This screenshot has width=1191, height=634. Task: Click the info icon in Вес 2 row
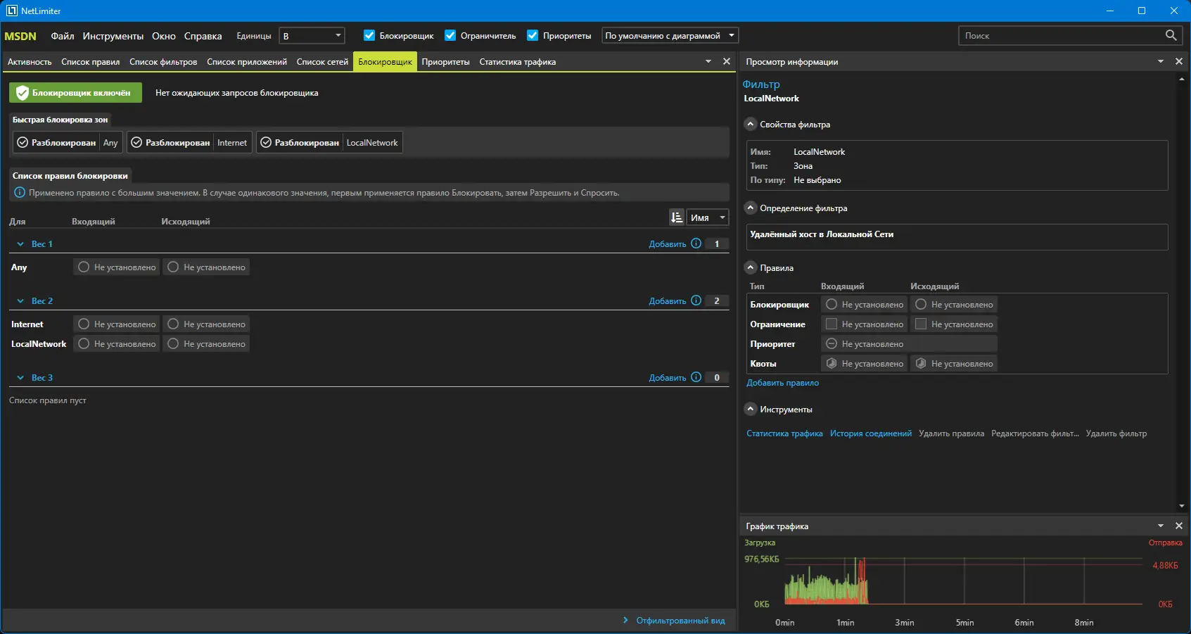click(x=696, y=300)
